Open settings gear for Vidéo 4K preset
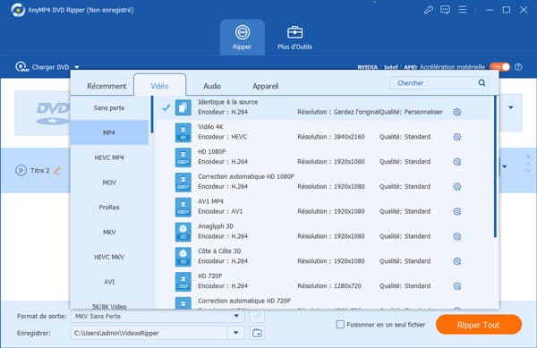 [x=456, y=137]
